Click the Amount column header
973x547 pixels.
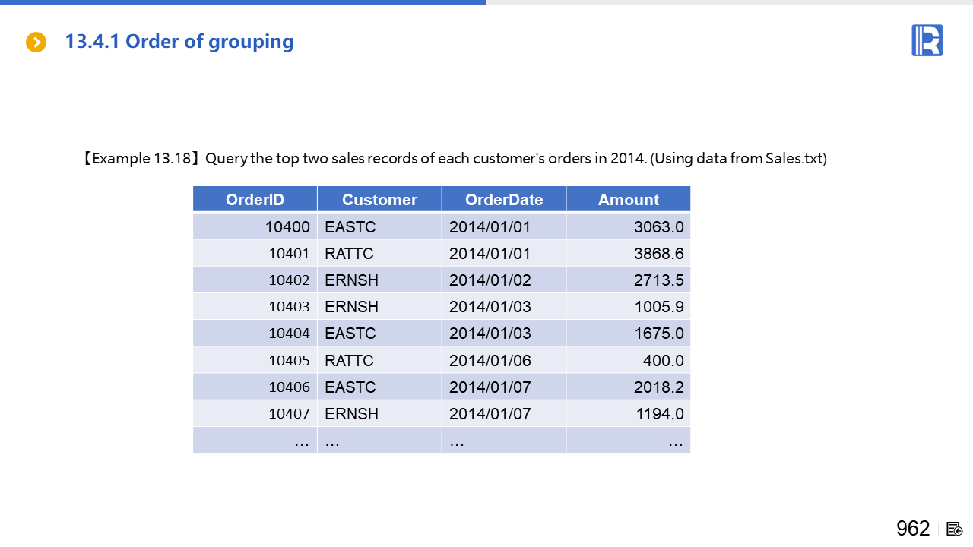click(628, 200)
